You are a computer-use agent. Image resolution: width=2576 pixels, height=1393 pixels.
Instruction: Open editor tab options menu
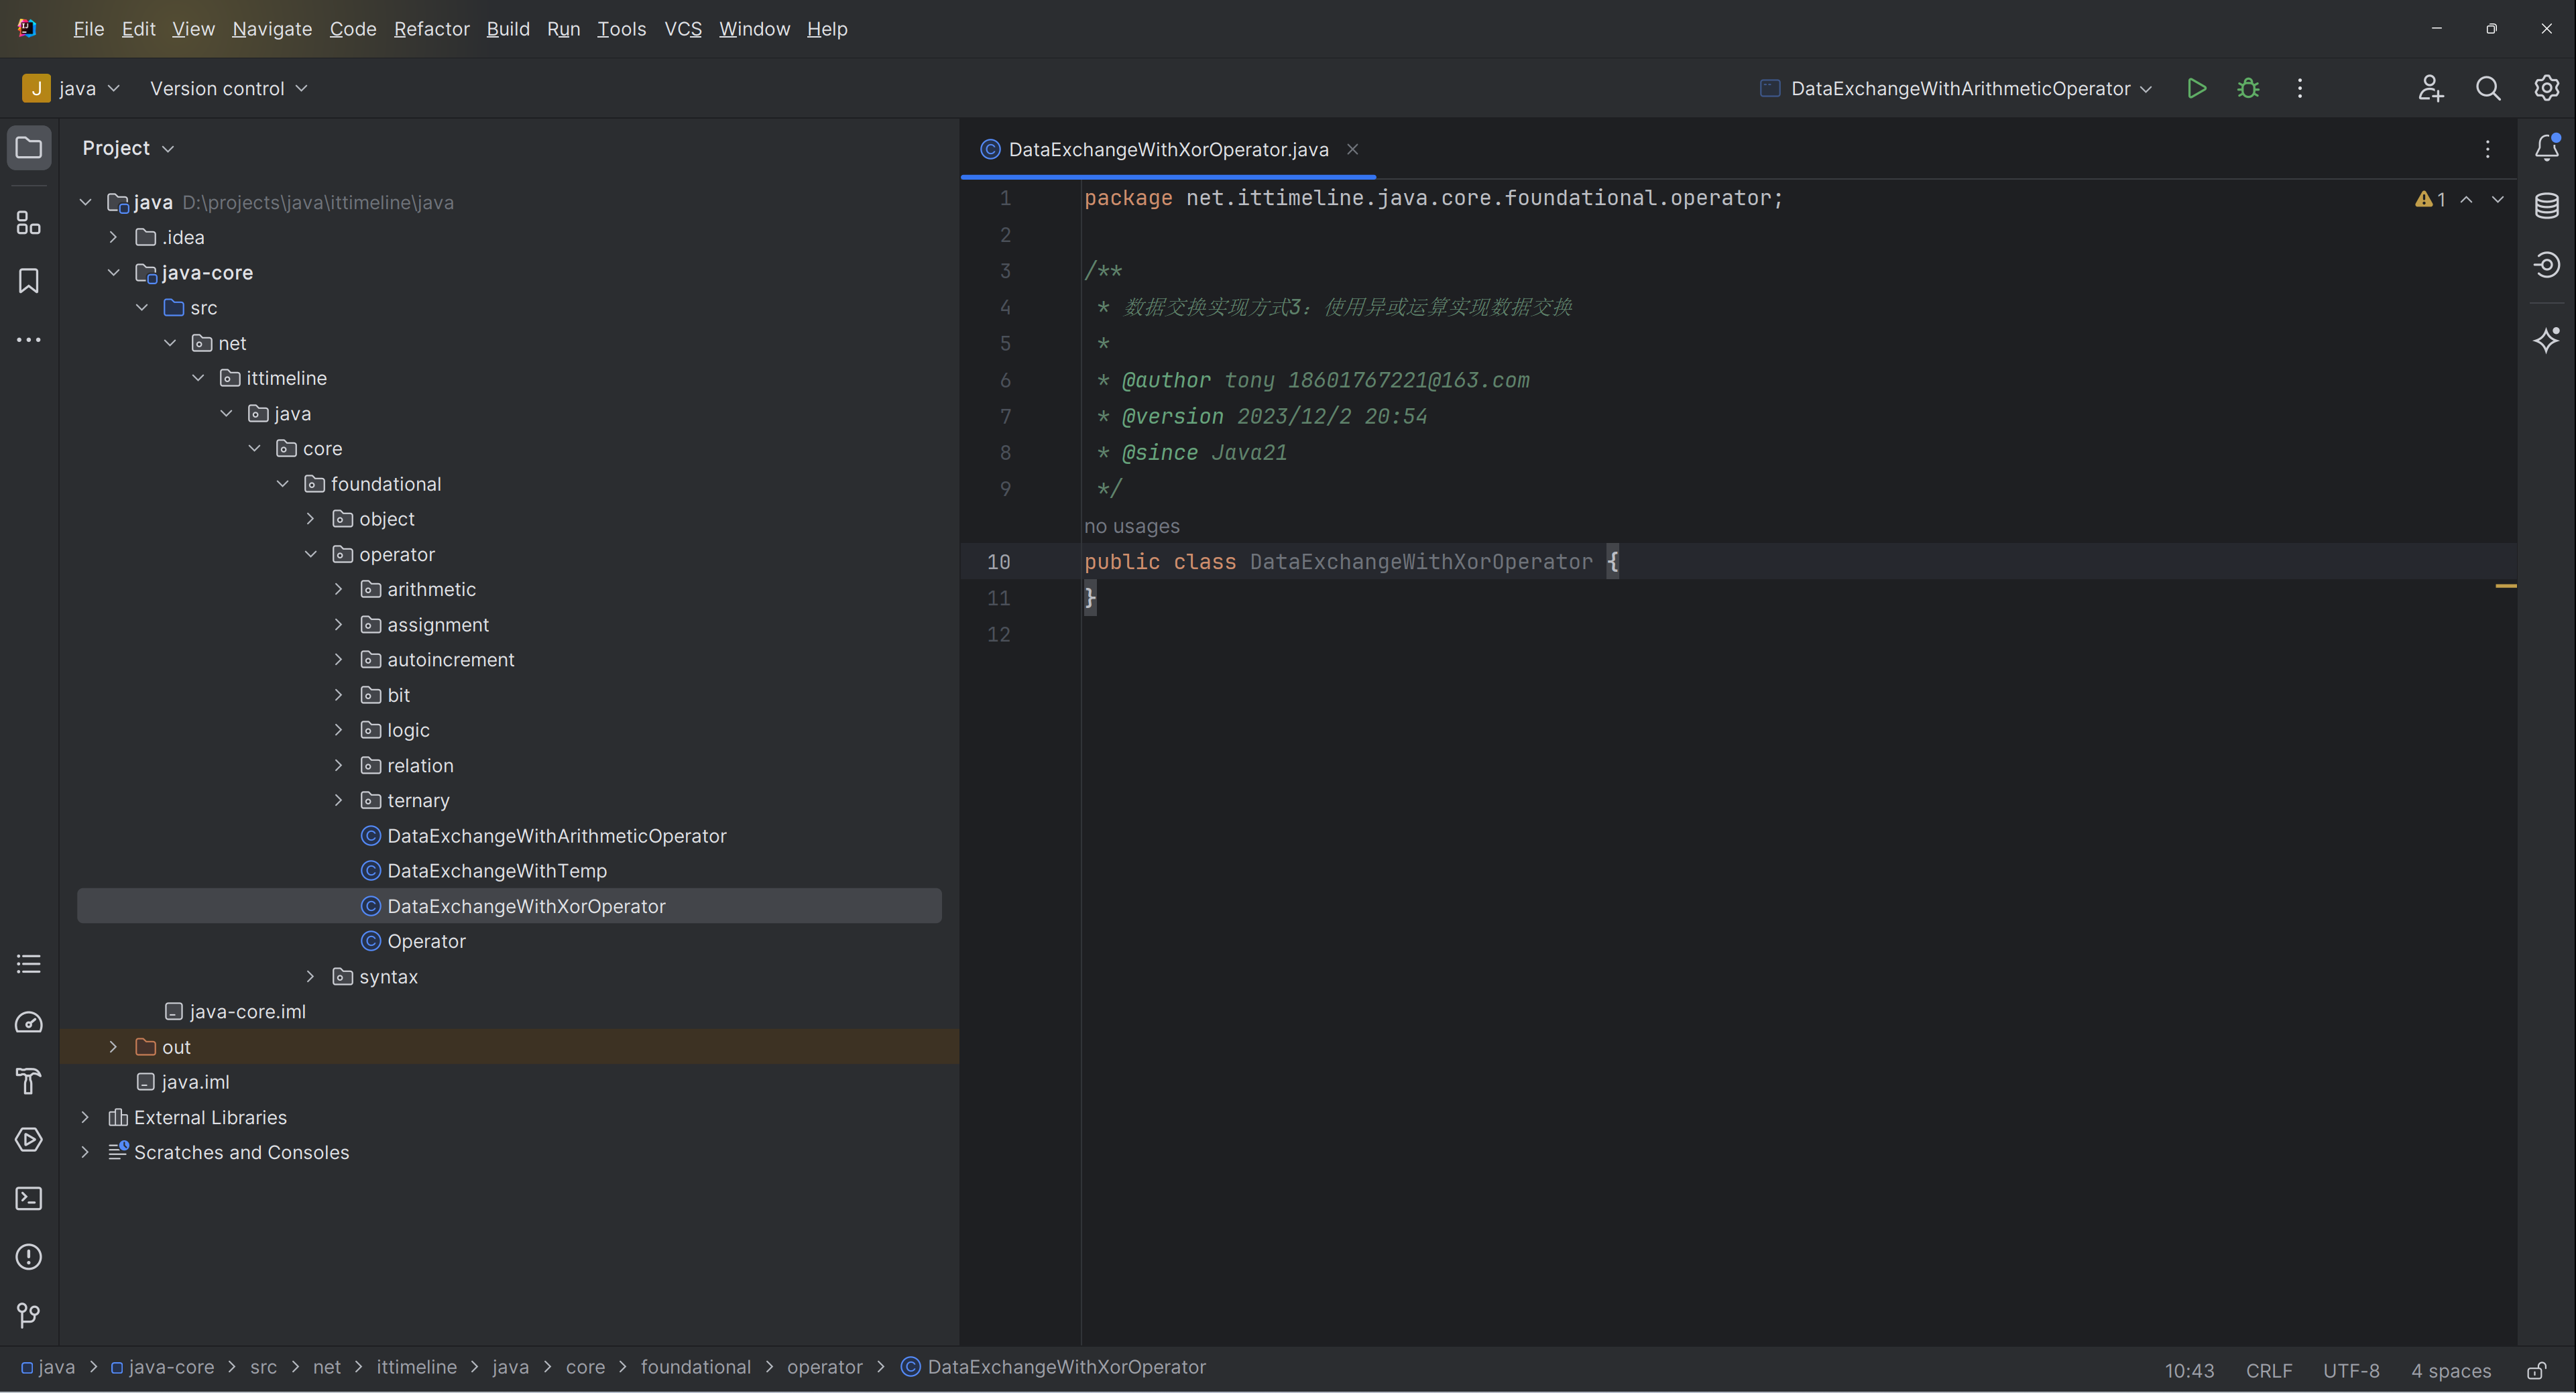coord(2488,149)
